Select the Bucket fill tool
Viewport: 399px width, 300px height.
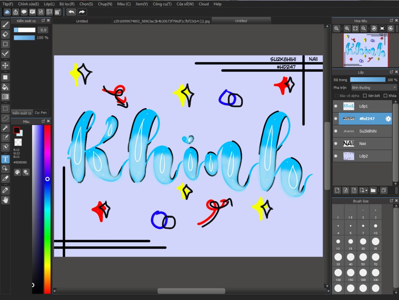[5, 87]
